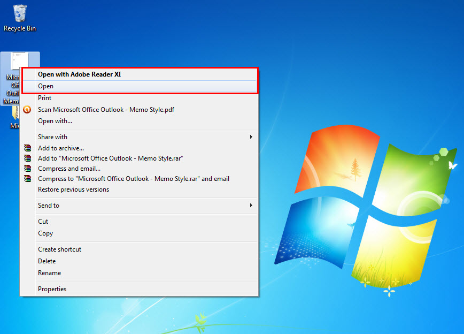This screenshot has height=334, width=464.
Task: Select Copy from the context menu
Action: [x=45, y=233]
